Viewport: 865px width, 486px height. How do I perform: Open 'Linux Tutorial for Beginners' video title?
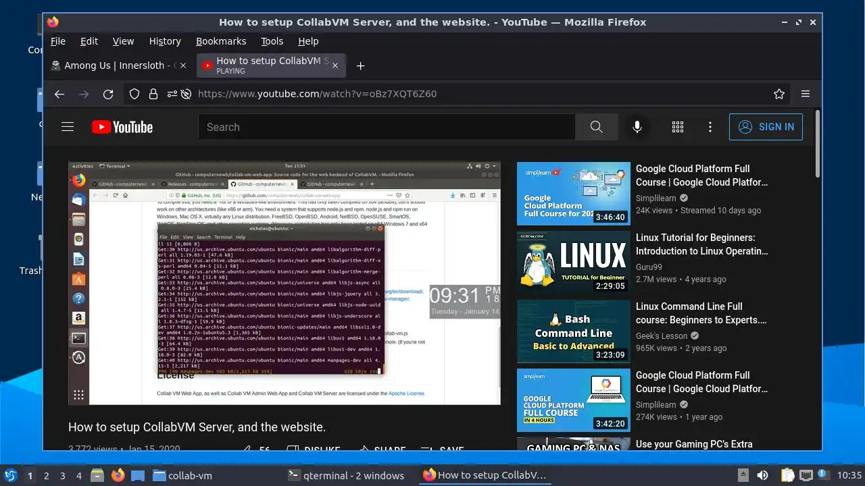tap(702, 244)
